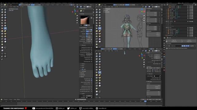The width and height of the screenshot is (197, 110).
Task: Set radius unit to Scene
Action: point(91,31)
